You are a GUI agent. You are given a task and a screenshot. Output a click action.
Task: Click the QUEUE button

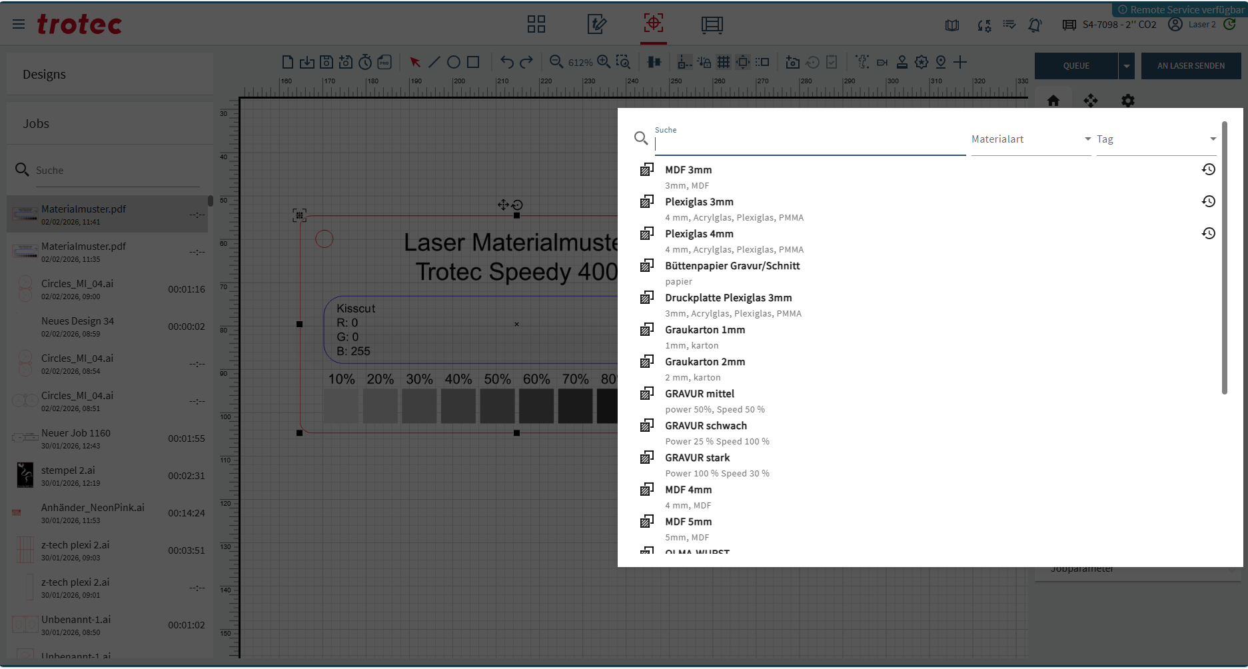1076,66
